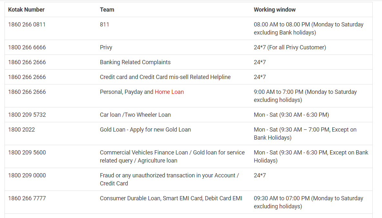Click the Privy number 1800 266 6666
This screenshot has width=382, height=218.
(27, 47)
